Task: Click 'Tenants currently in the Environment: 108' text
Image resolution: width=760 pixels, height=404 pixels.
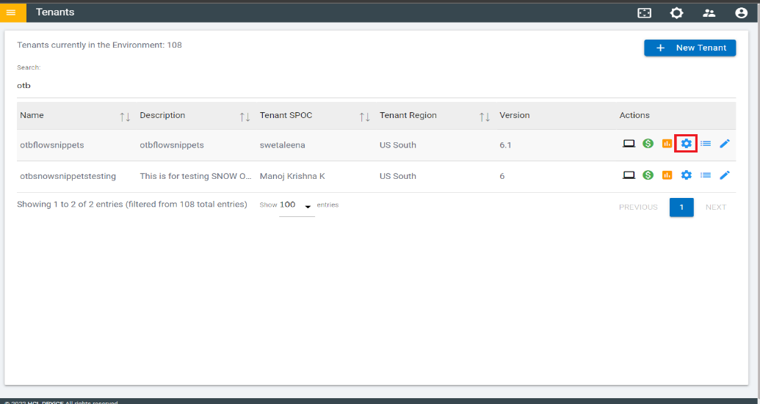Action: (x=99, y=45)
